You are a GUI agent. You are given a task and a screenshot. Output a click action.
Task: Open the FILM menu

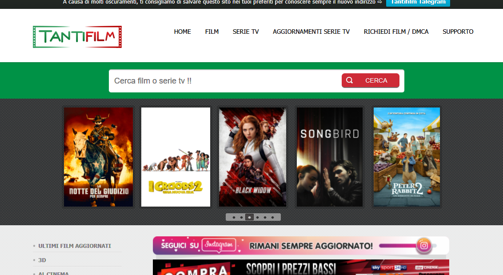[212, 32]
